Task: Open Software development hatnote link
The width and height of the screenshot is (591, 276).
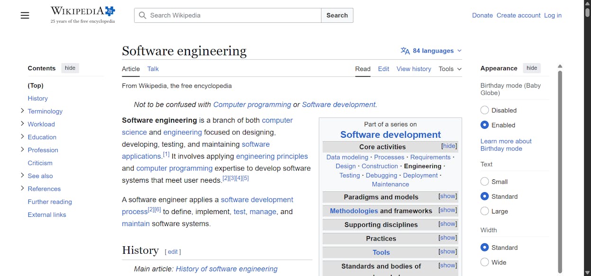Action: 339,105
